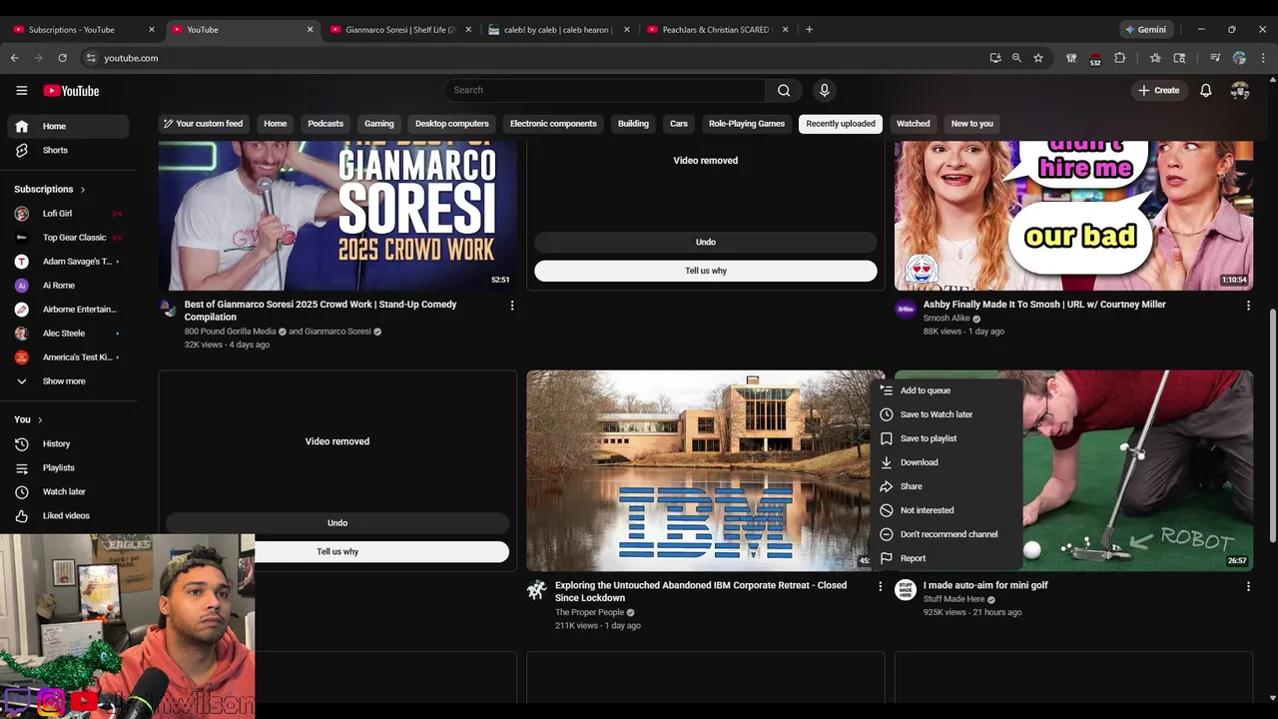1278x719 pixels.
Task: Reload the page in the browser
Action: (x=62, y=58)
